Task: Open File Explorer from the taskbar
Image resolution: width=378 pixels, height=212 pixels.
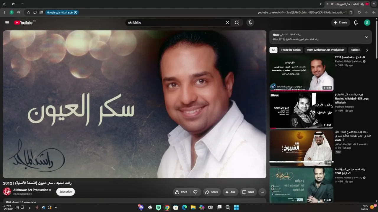Action: [x=193, y=207]
